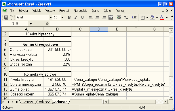This screenshot has height=111, width=175.
Task: Open the Pomoc menu
Action: tap(120, 11)
